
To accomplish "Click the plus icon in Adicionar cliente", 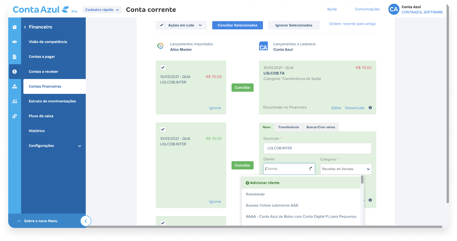I will 247,183.
